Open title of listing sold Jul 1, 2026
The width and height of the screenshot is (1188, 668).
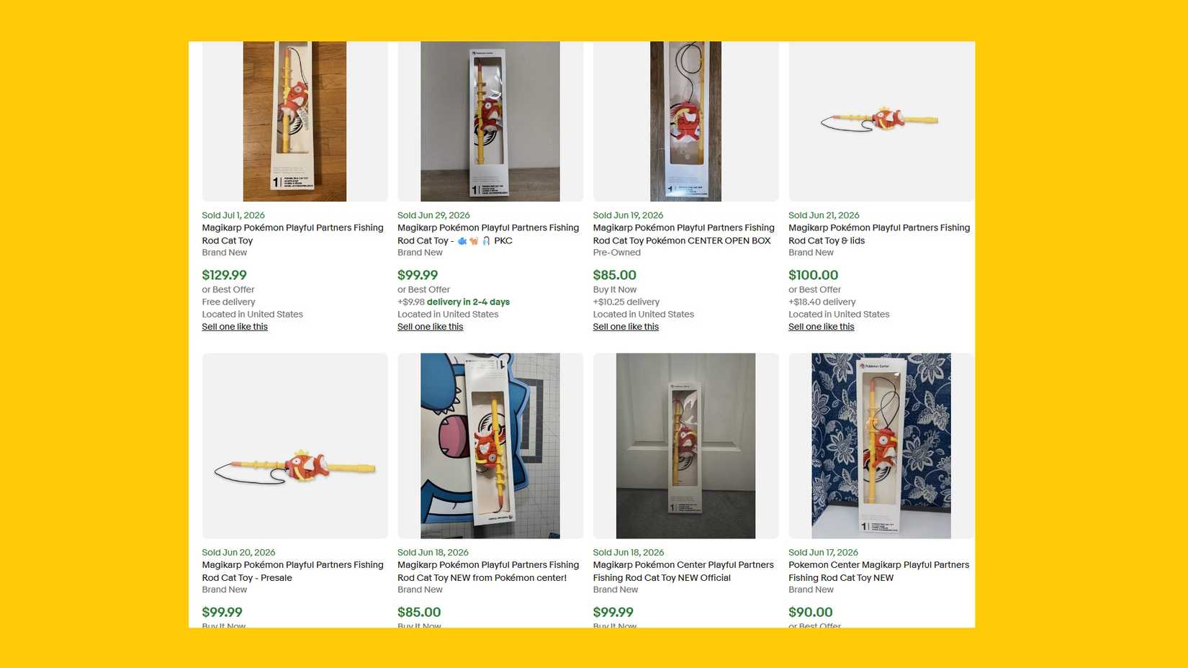coord(292,234)
